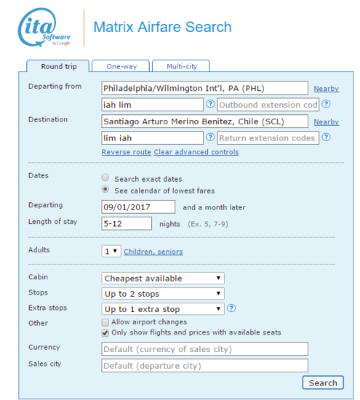Expand the Stops dropdown

(163, 294)
